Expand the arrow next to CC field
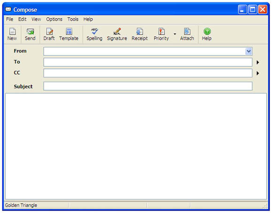Image resolution: width=272 pixels, height=213 pixels. (x=258, y=73)
